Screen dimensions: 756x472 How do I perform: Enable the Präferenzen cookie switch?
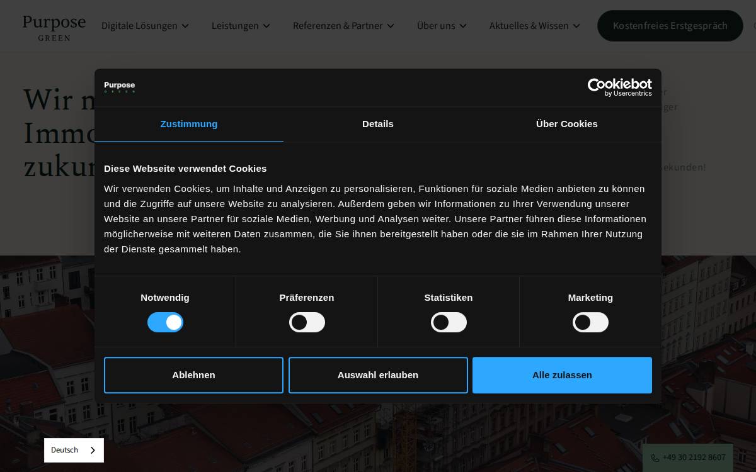[x=307, y=322]
